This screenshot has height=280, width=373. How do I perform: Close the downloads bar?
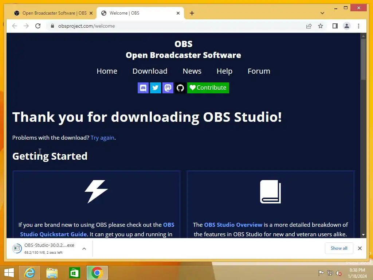coord(360,248)
